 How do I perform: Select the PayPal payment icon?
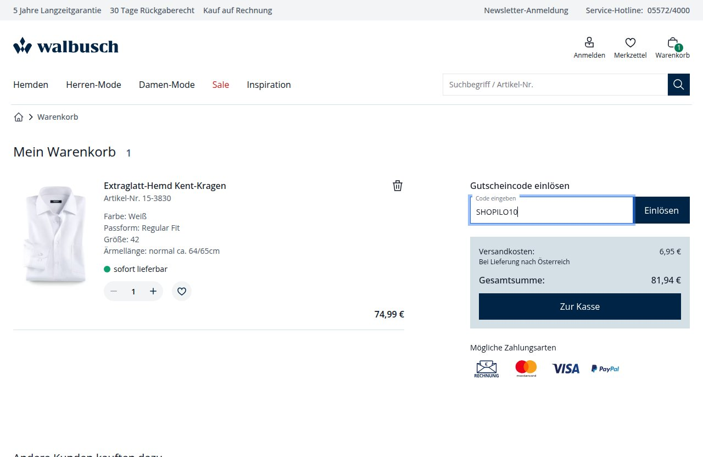(605, 369)
